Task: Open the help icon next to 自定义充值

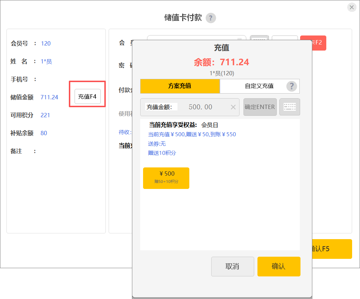Action: pyautogui.click(x=292, y=86)
